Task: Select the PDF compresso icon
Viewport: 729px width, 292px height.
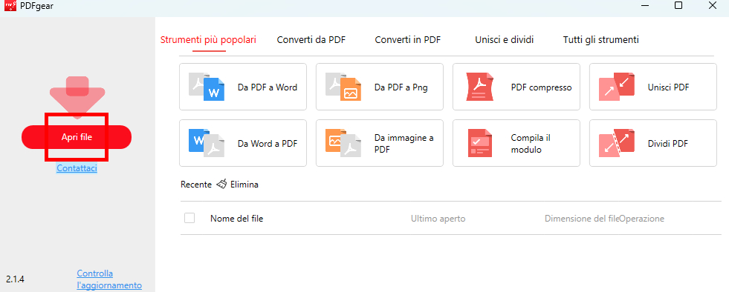Action: pos(480,87)
